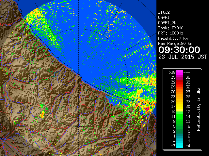
Task: Pick the red band of the color scale
Action: click(180, 82)
